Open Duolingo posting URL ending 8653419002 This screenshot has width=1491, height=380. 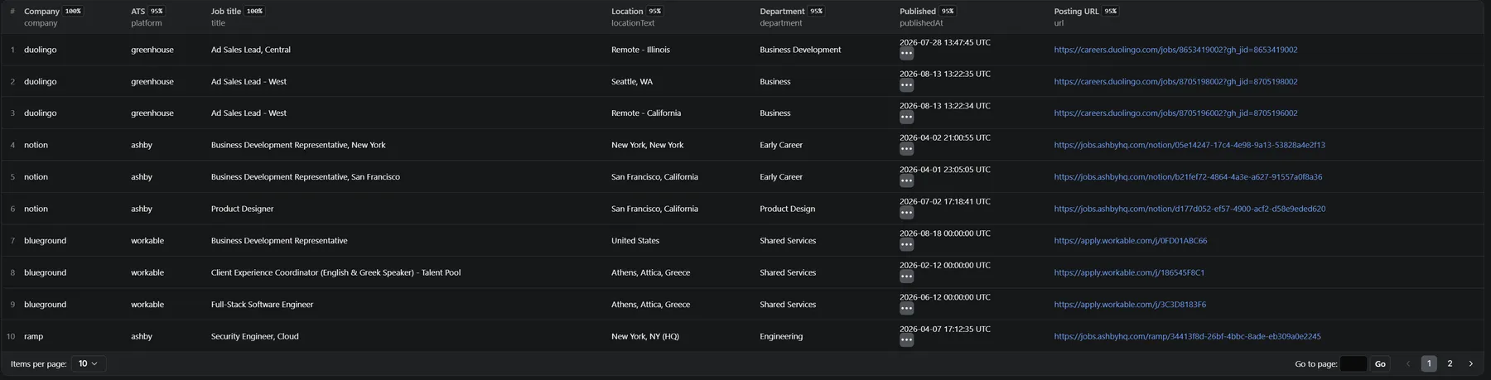point(1175,50)
